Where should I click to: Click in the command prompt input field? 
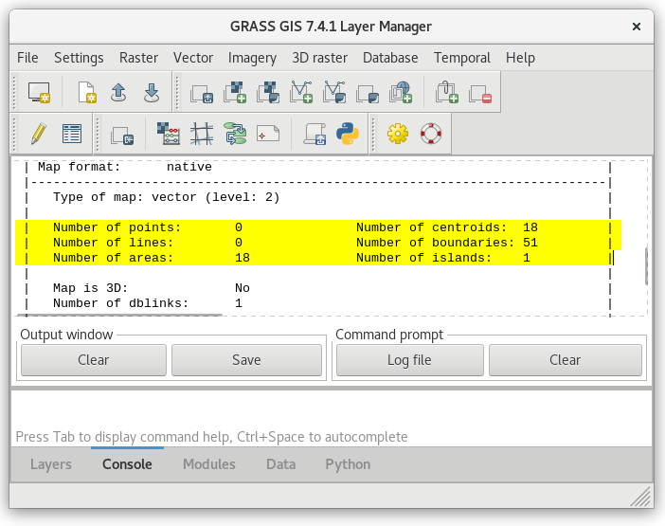coord(332,417)
